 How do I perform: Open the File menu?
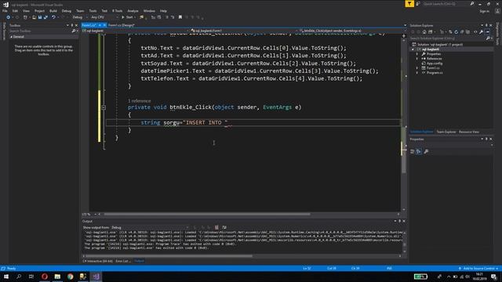tap(5, 11)
